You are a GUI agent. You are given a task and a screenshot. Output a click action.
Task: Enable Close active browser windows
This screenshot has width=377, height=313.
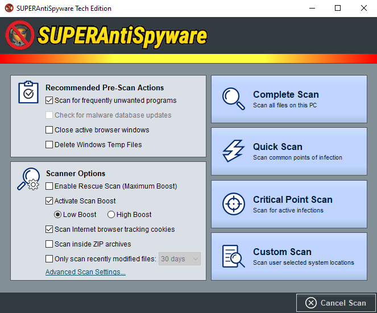pos(49,130)
